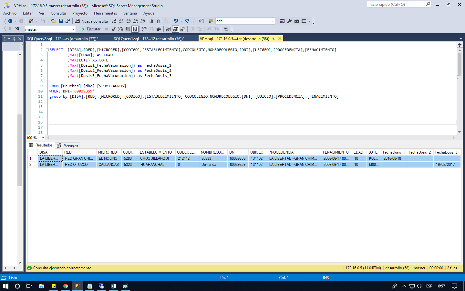Click the Find in Files icon
465x291 pixels.
pos(211,21)
